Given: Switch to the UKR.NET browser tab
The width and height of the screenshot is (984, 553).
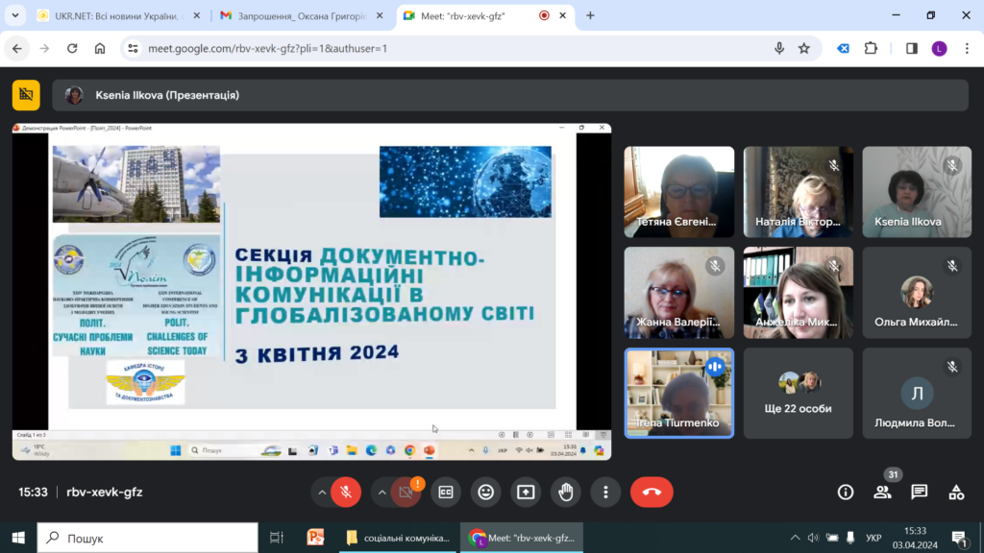Looking at the screenshot, I should (x=113, y=15).
